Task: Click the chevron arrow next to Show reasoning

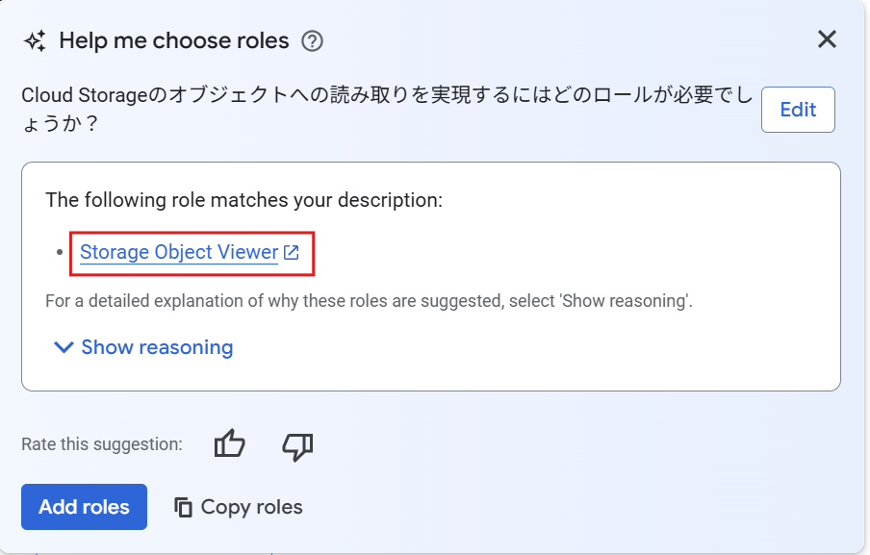Action: pyautogui.click(x=64, y=347)
